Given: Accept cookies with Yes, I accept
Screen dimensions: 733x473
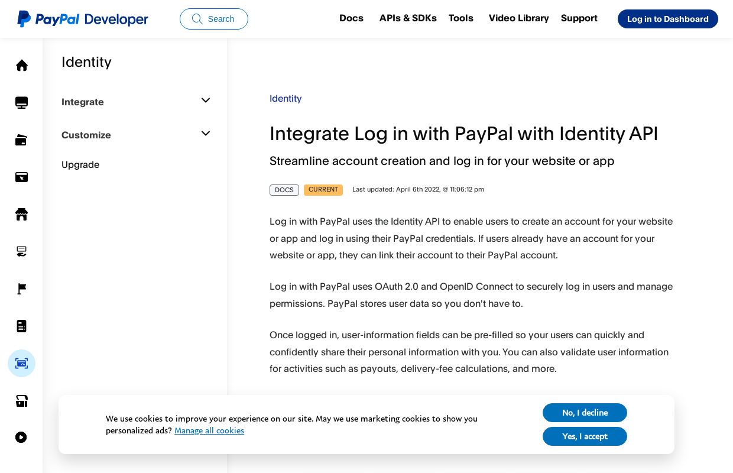Looking at the screenshot, I should (585, 436).
